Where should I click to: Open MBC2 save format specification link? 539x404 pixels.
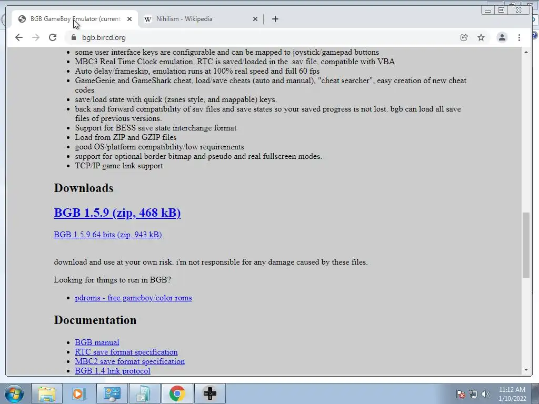(x=129, y=361)
